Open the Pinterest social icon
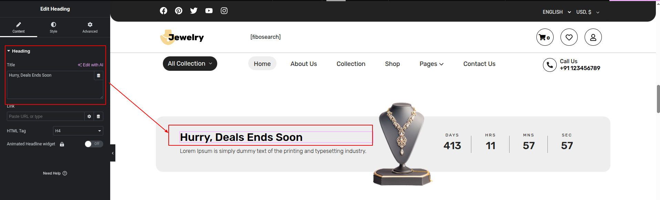This screenshot has height=200, width=660. (x=179, y=11)
